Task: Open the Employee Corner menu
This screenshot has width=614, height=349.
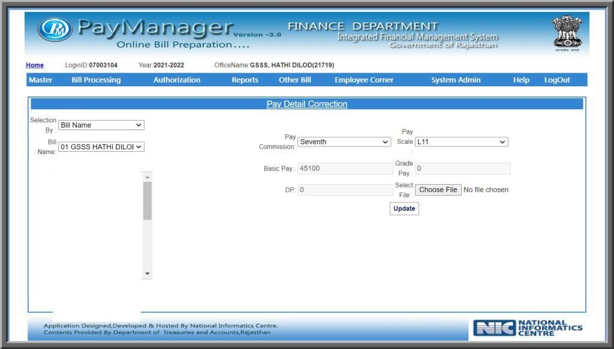Action: tap(364, 80)
